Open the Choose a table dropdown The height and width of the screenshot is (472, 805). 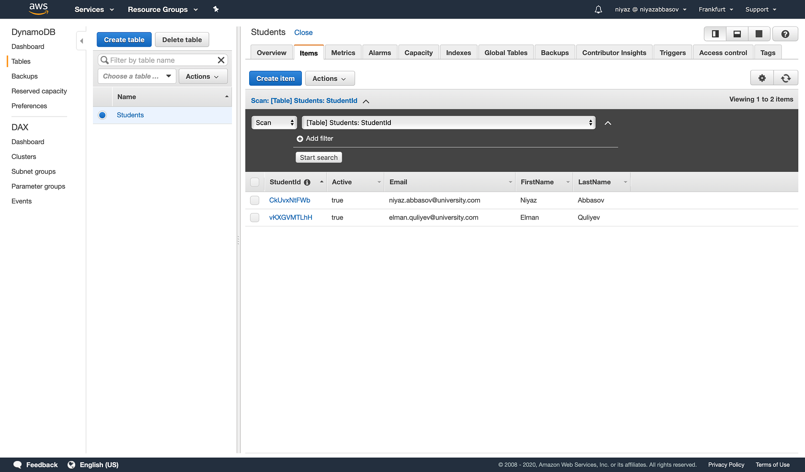coord(136,76)
